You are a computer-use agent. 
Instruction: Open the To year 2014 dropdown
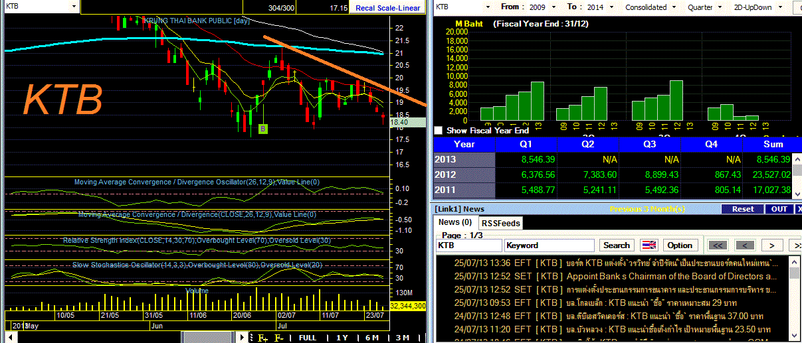click(613, 7)
